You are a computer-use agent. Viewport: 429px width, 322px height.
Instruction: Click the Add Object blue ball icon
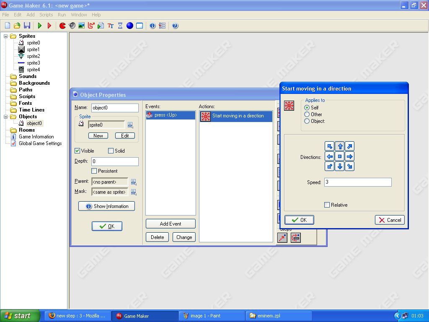[x=130, y=26]
